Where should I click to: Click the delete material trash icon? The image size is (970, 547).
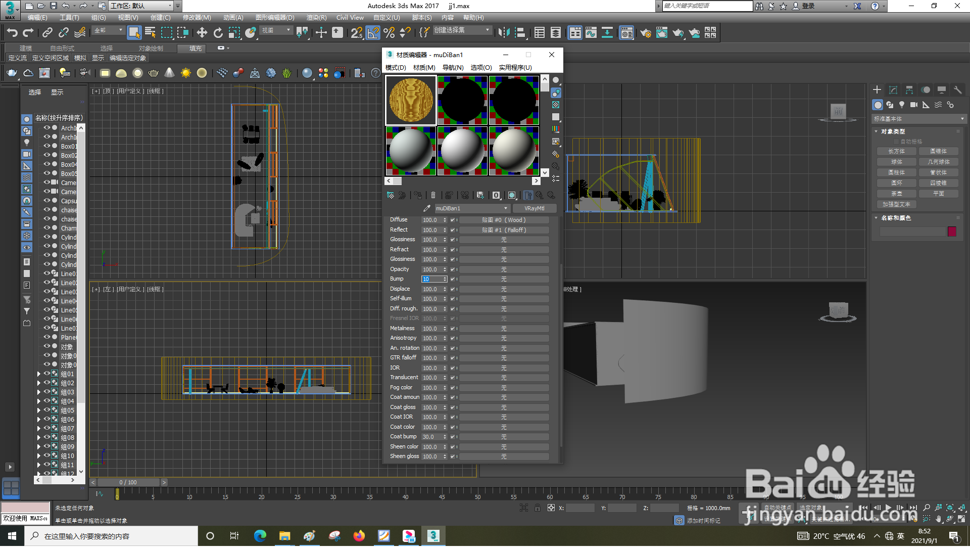point(433,195)
